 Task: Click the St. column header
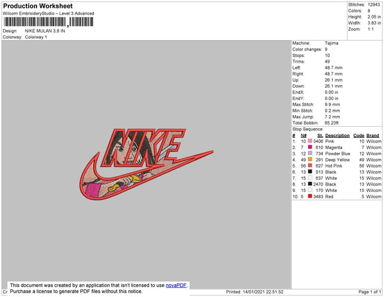320,136
